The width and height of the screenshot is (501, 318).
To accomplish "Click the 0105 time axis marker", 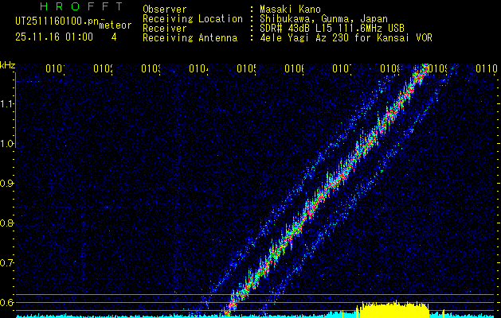I will pyautogui.click(x=246, y=68).
